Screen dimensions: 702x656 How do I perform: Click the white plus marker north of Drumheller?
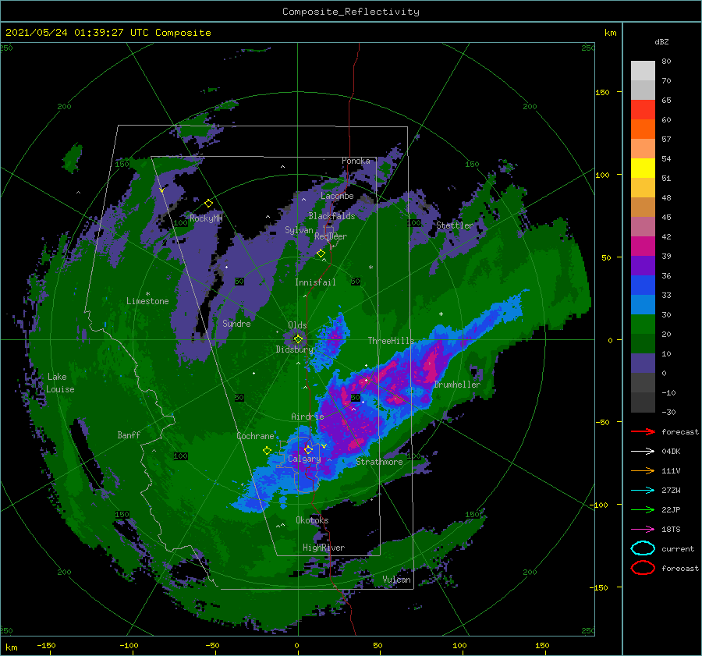pyautogui.click(x=441, y=314)
